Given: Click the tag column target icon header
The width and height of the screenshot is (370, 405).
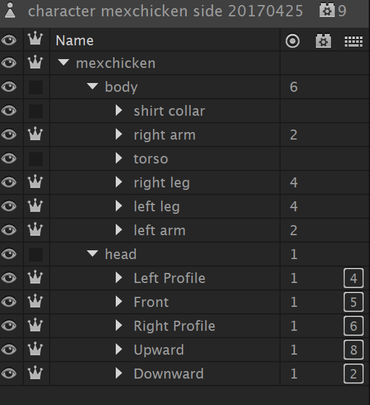Looking at the screenshot, I should (293, 41).
